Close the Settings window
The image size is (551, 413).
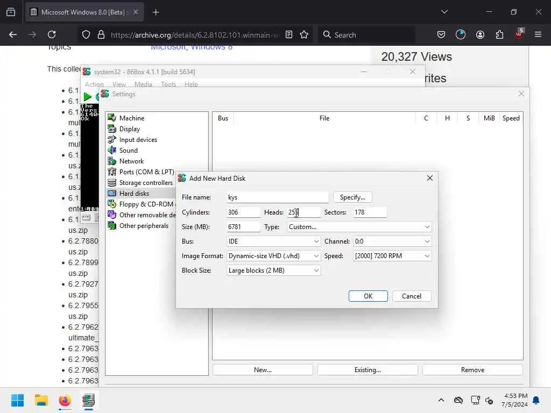point(521,94)
